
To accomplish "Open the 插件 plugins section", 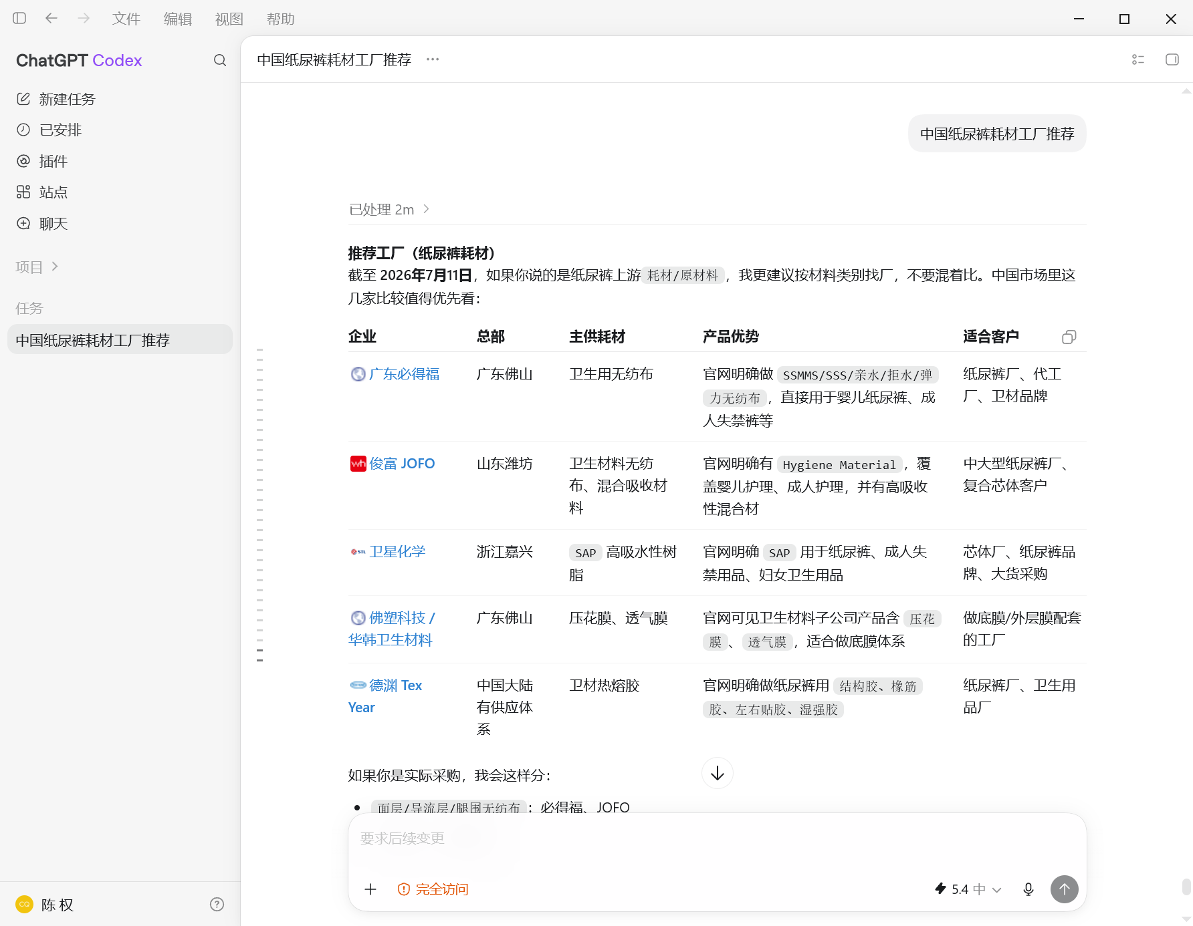I will [120, 161].
